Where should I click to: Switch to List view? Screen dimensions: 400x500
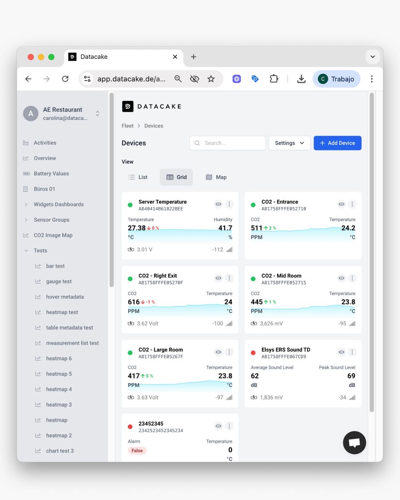138,177
